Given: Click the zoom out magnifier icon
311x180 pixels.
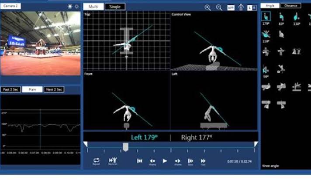Looking at the screenshot, I should [219, 7].
